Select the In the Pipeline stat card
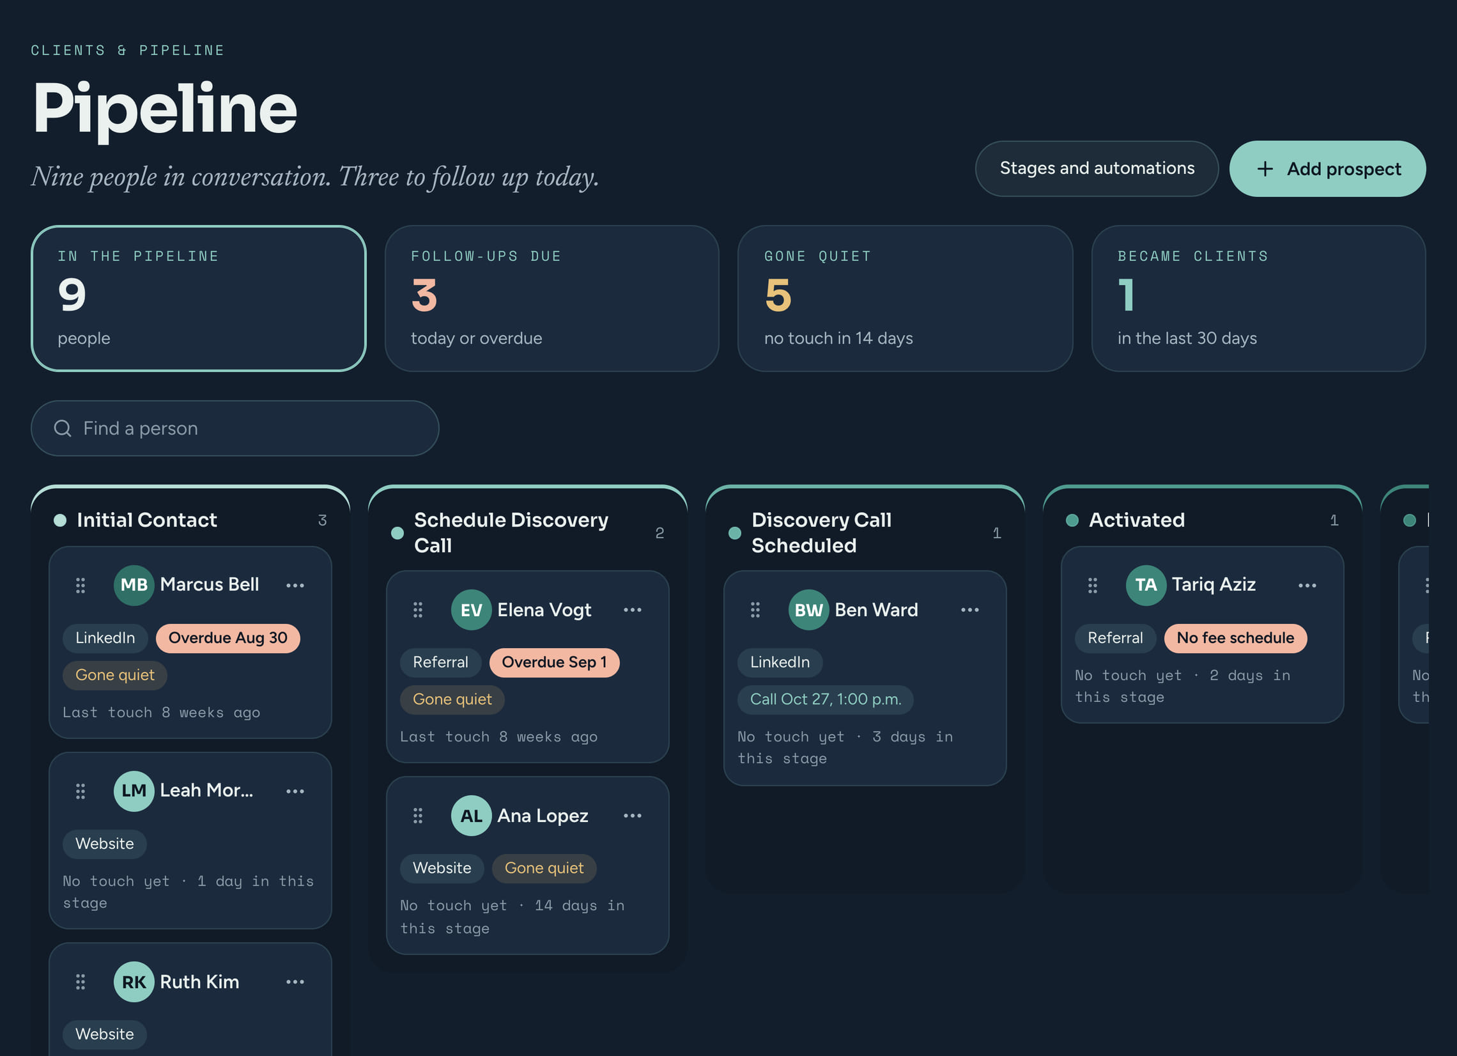Image resolution: width=1457 pixels, height=1056 pixels. pyautogui.click(x=199, y=299)
